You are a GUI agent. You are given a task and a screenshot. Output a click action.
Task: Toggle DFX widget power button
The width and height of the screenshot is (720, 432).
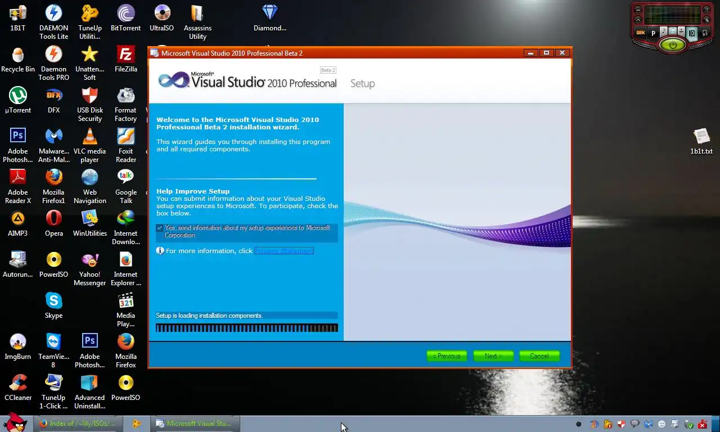click(x=672, y=45)
